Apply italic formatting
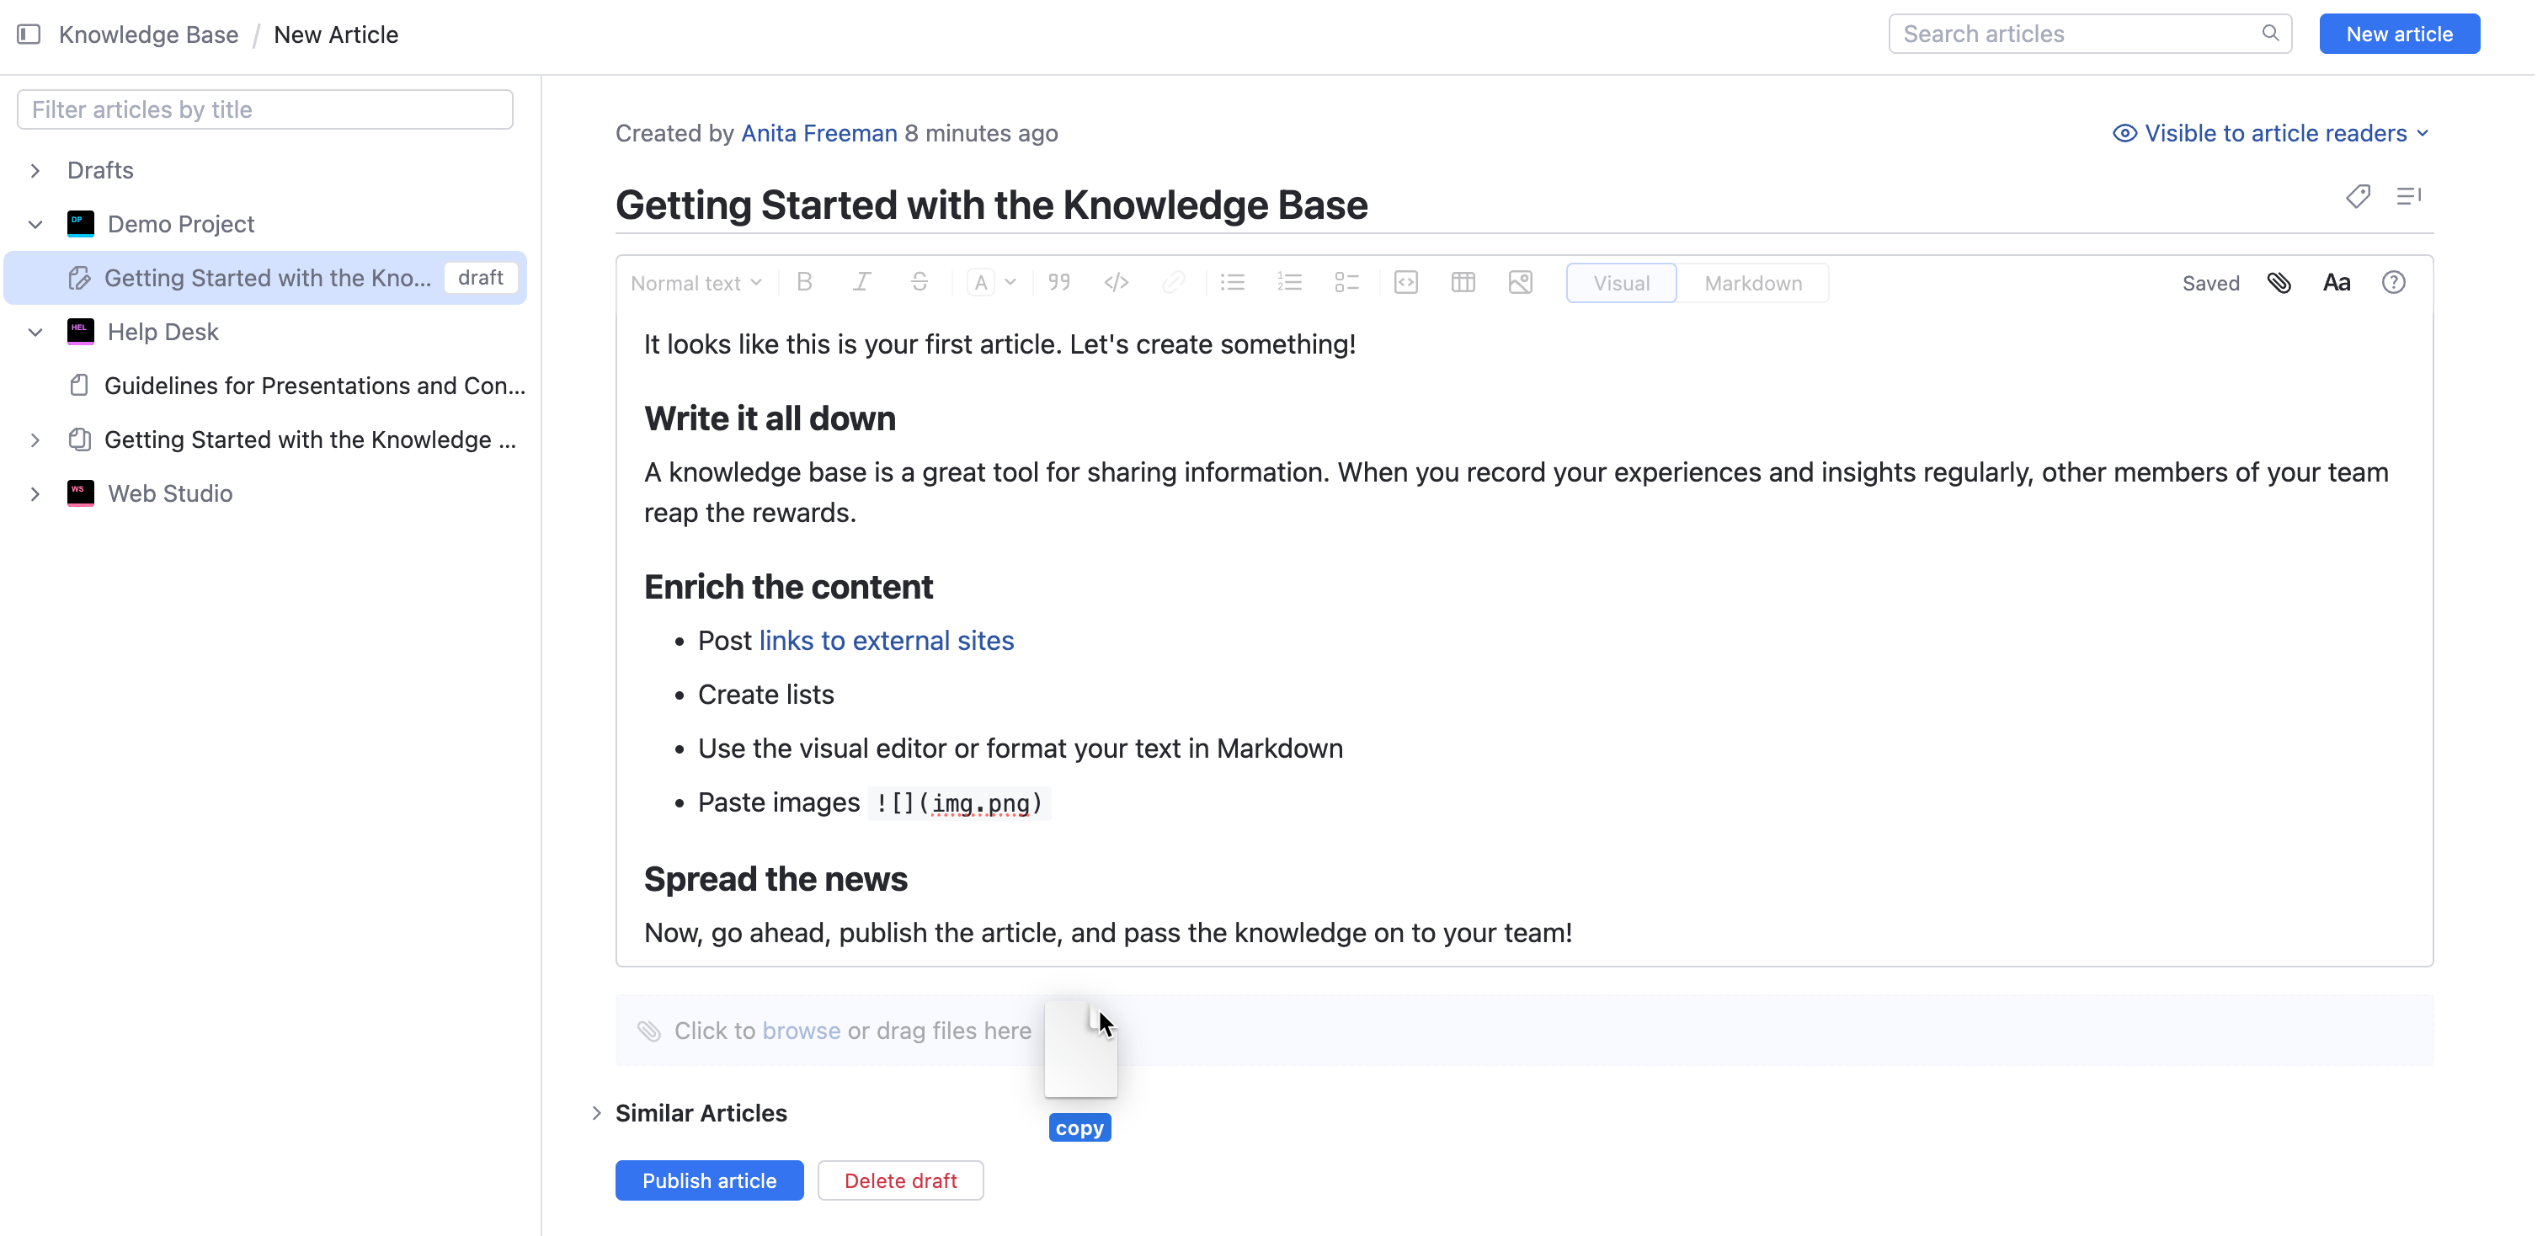This screenshot has height=1236, width=2548. point(861,283)
